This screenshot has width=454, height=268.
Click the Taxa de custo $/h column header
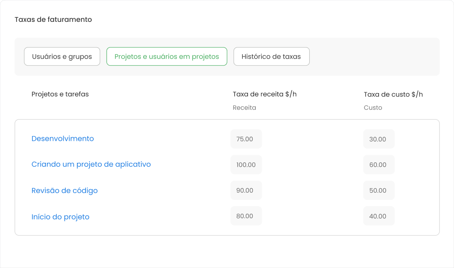click(x=393, y=94)
